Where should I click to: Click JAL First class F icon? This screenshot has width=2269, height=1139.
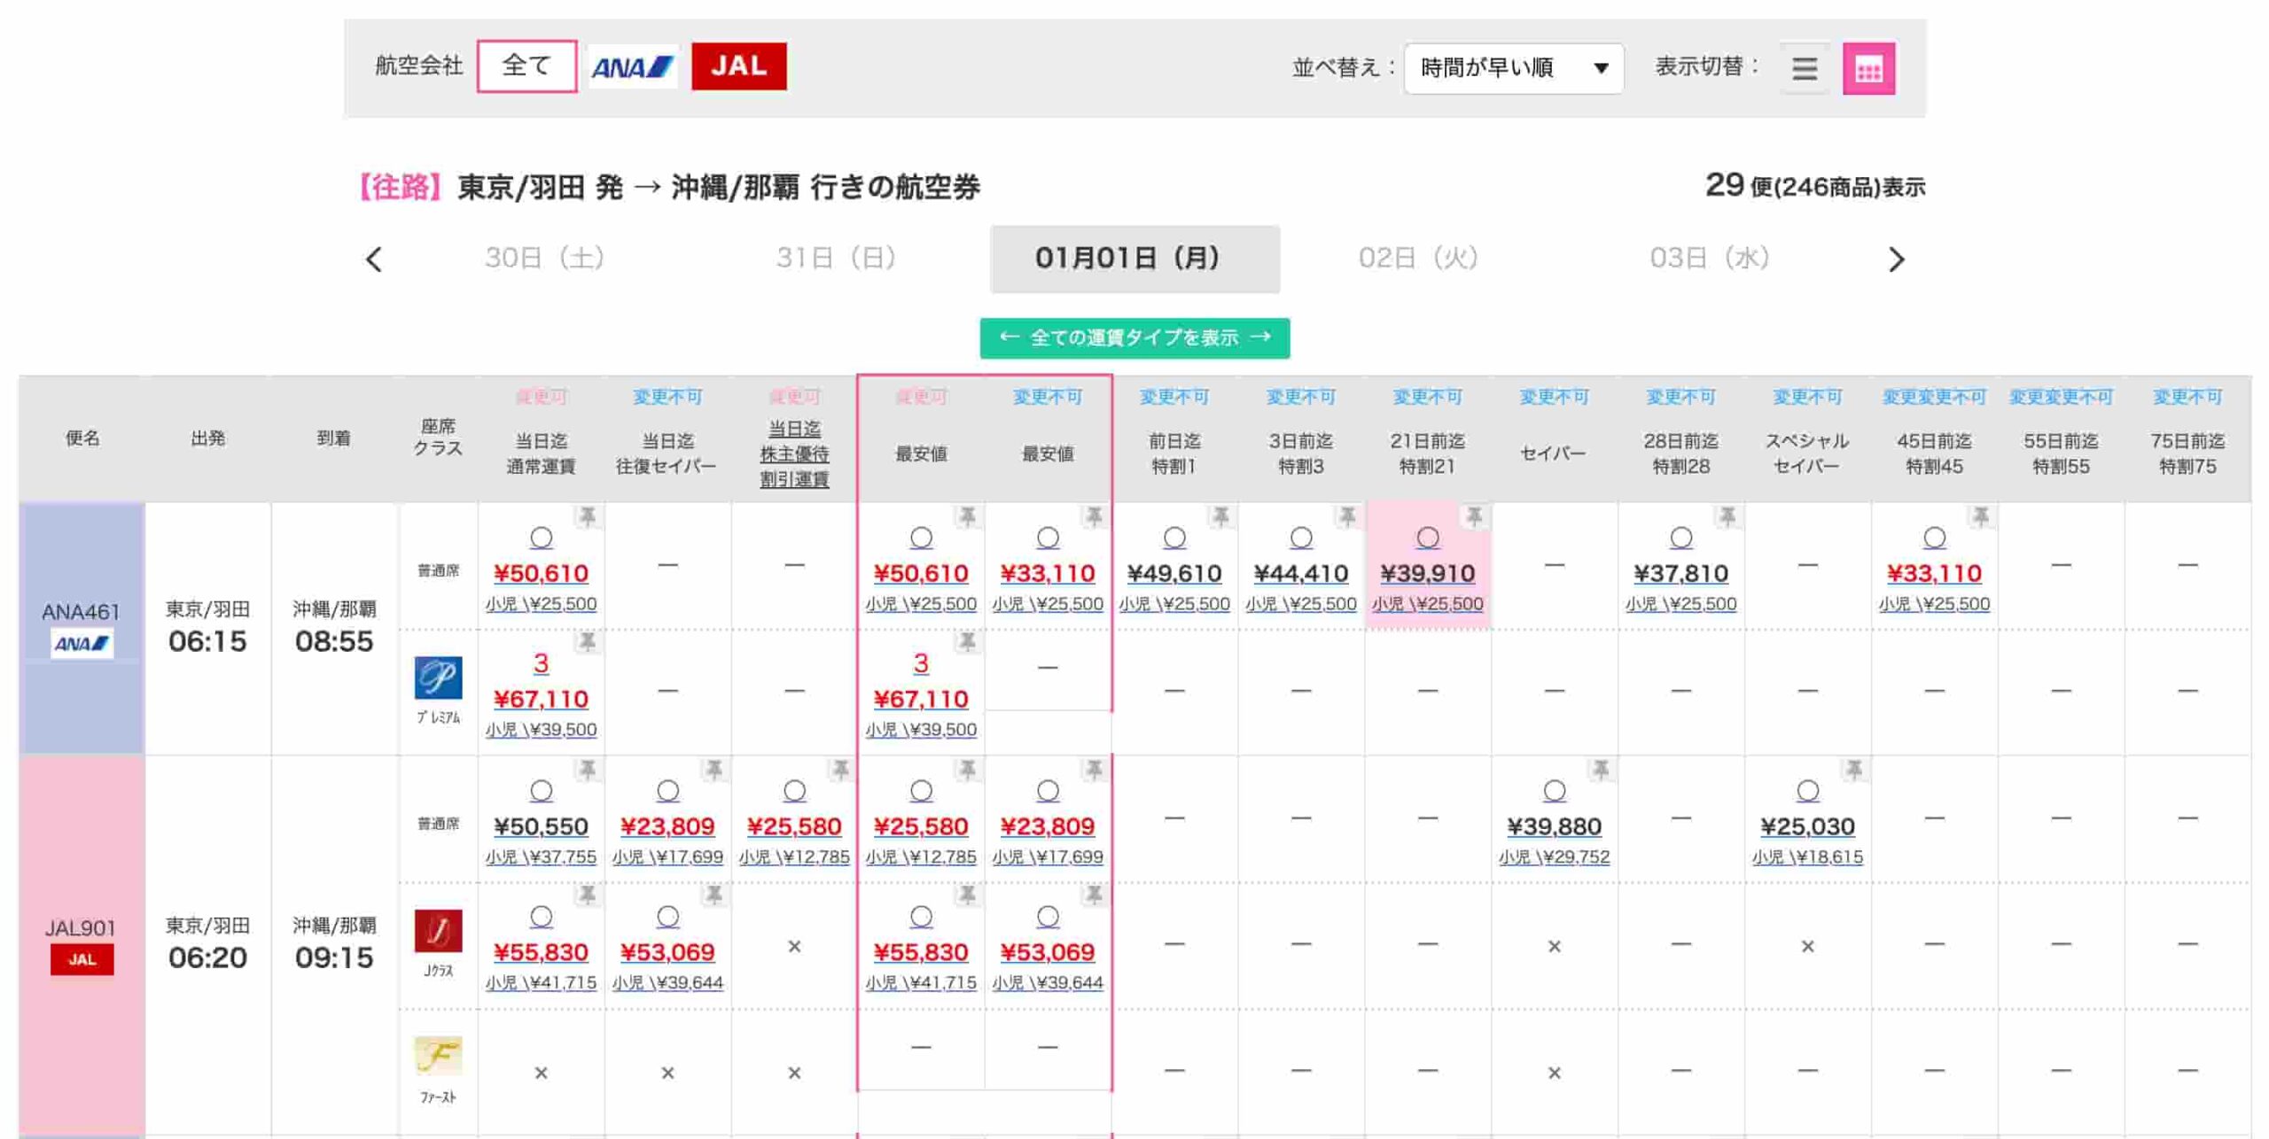(x=438, y=1056)
